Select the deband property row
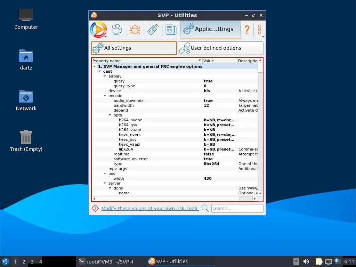The height and width of the screenshot is (267, 356). (175, 110)
